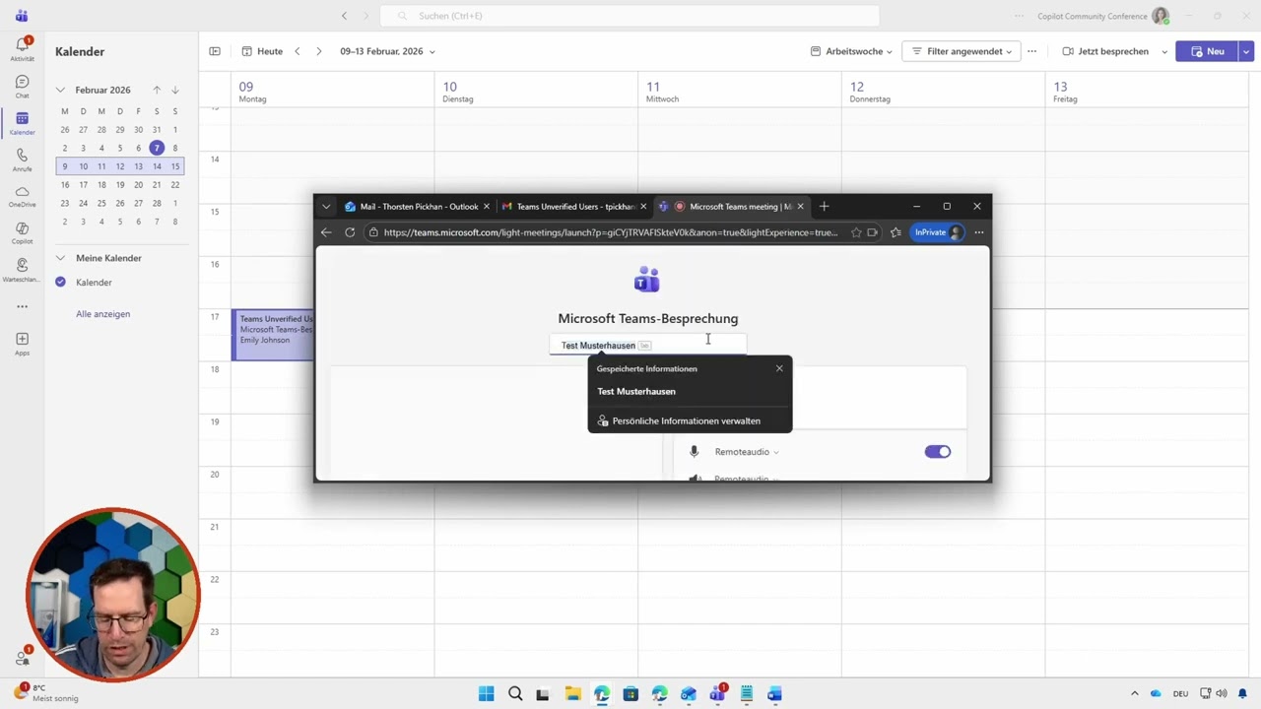Open OneDrive in the Teams sidebar
The width and height of the screenshot is (1261, 709).
tap(22, 196)
